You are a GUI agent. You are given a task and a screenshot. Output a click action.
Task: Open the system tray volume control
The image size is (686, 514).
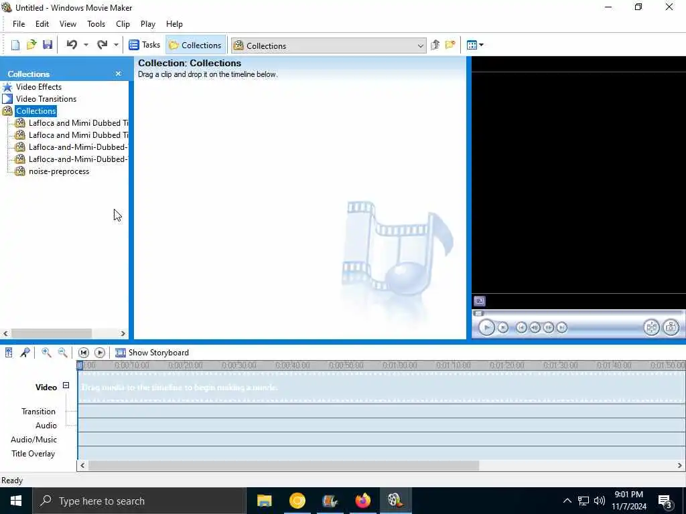click(x=600, y=501)
